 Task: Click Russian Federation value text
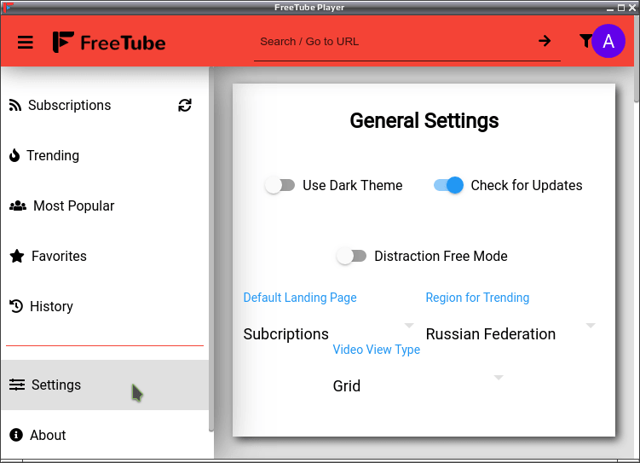pyautogui.click(x=491, y=334)
